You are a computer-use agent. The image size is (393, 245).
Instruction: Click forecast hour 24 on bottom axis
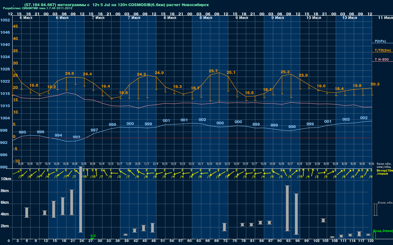(82, 241)
